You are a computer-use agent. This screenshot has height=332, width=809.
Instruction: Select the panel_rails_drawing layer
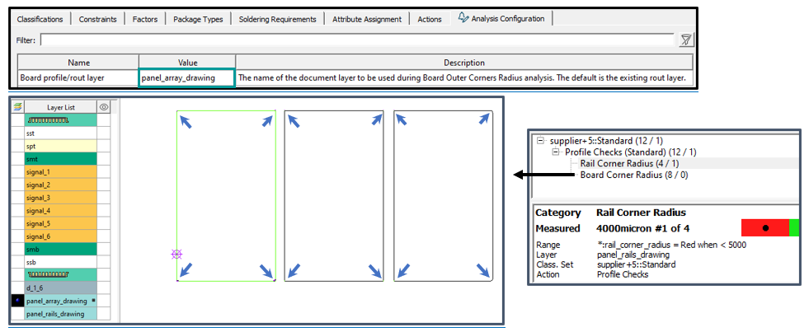coord(60,313)
